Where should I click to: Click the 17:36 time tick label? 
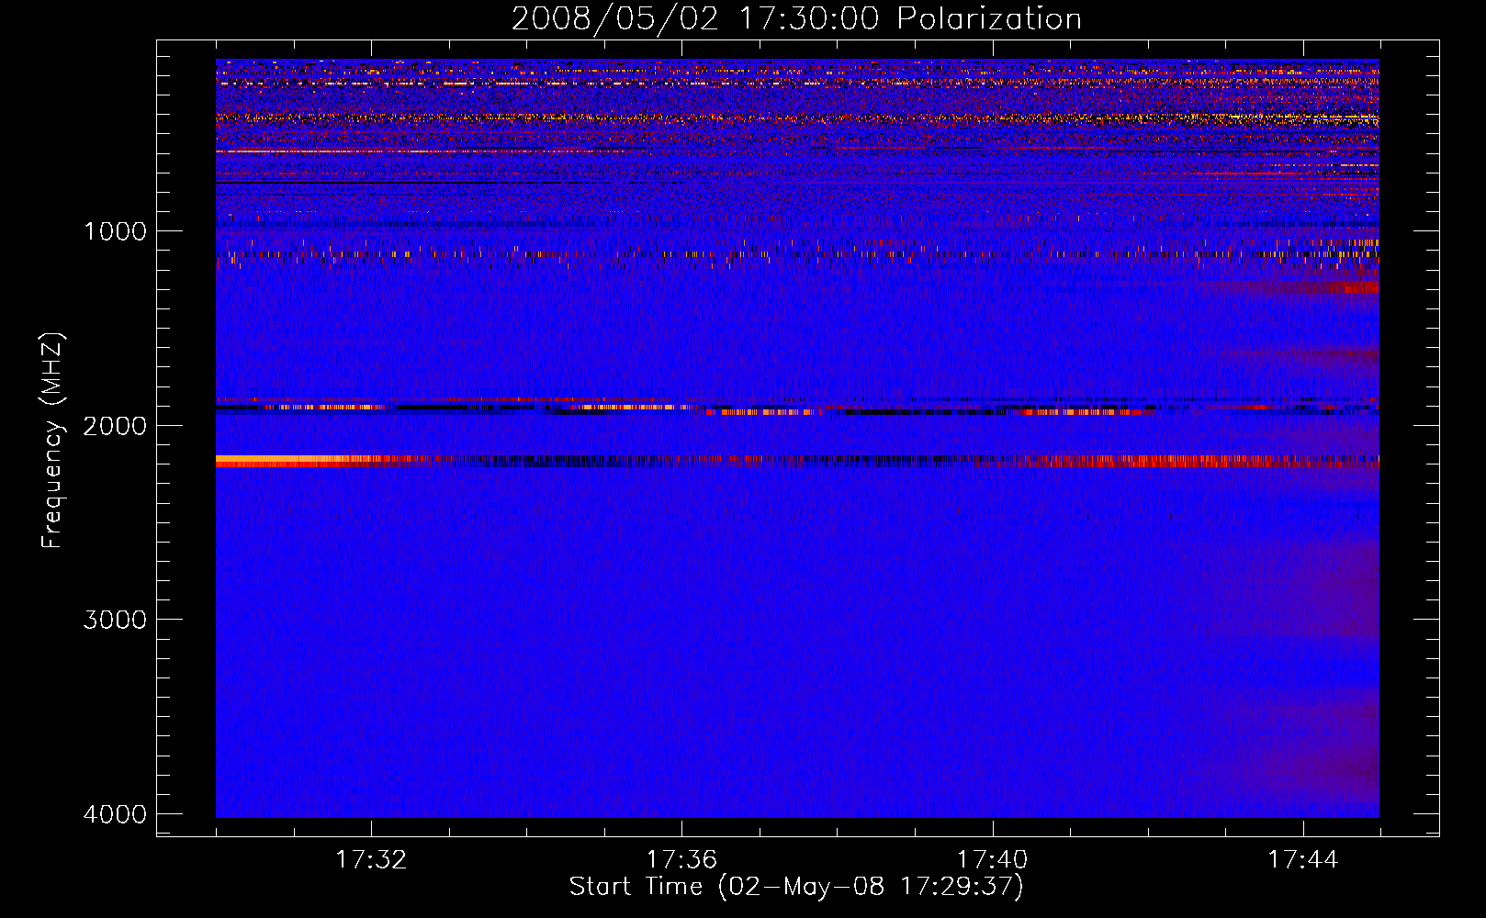[x=681, y=860]
